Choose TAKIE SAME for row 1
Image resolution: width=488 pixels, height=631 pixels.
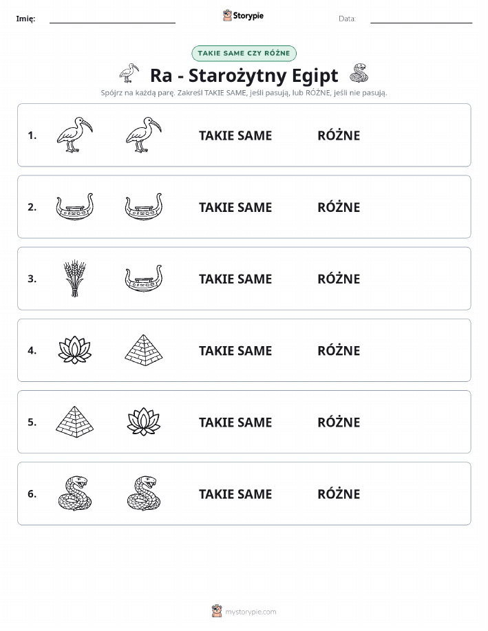[235, 136]
